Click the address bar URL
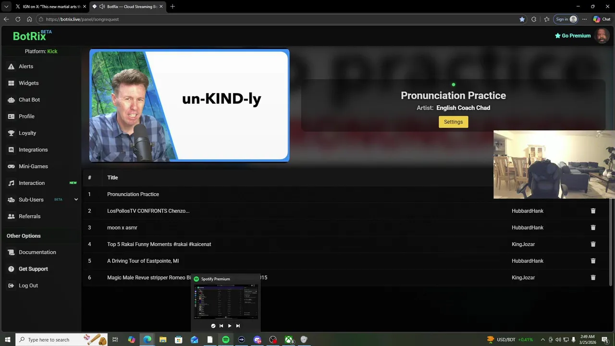615x346 pixels. [82, 19]
